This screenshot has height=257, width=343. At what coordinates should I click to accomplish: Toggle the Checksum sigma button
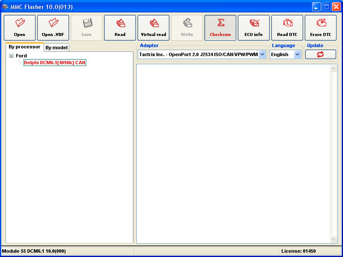[220, 28]
